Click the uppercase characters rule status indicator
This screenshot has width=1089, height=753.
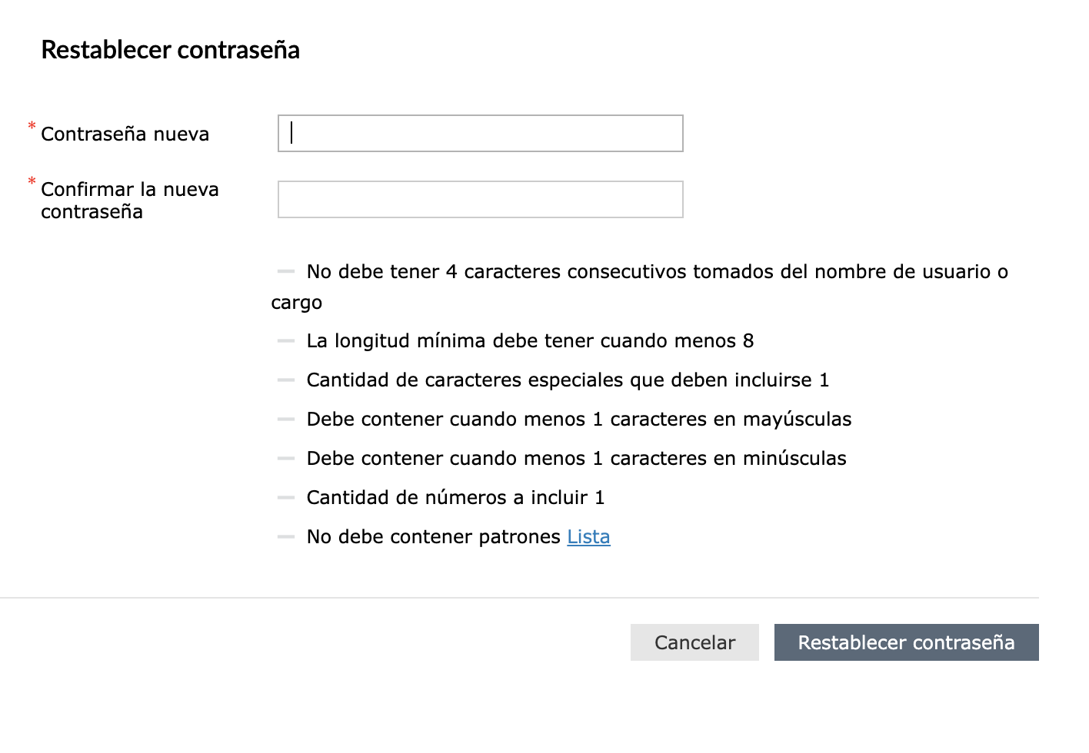286,419
